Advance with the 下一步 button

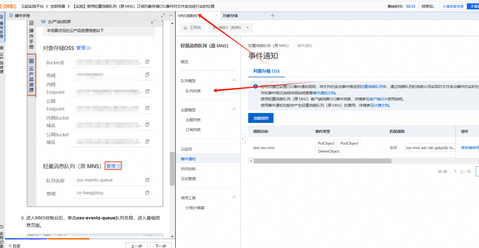161,245
